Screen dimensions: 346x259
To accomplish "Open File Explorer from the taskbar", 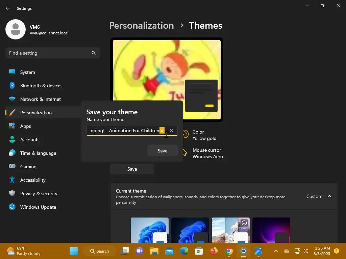I will [x=154, y=251].
